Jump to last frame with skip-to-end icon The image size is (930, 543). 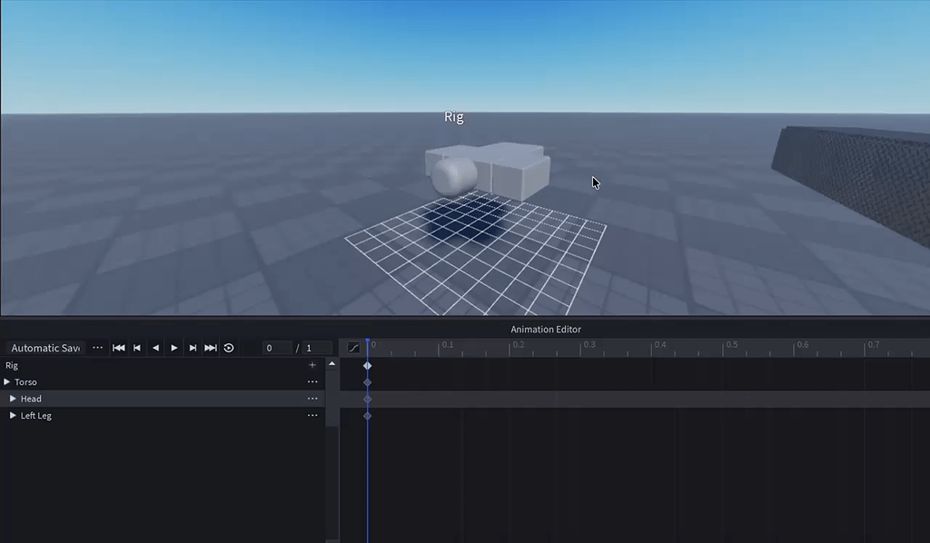(x=211, y=348)
